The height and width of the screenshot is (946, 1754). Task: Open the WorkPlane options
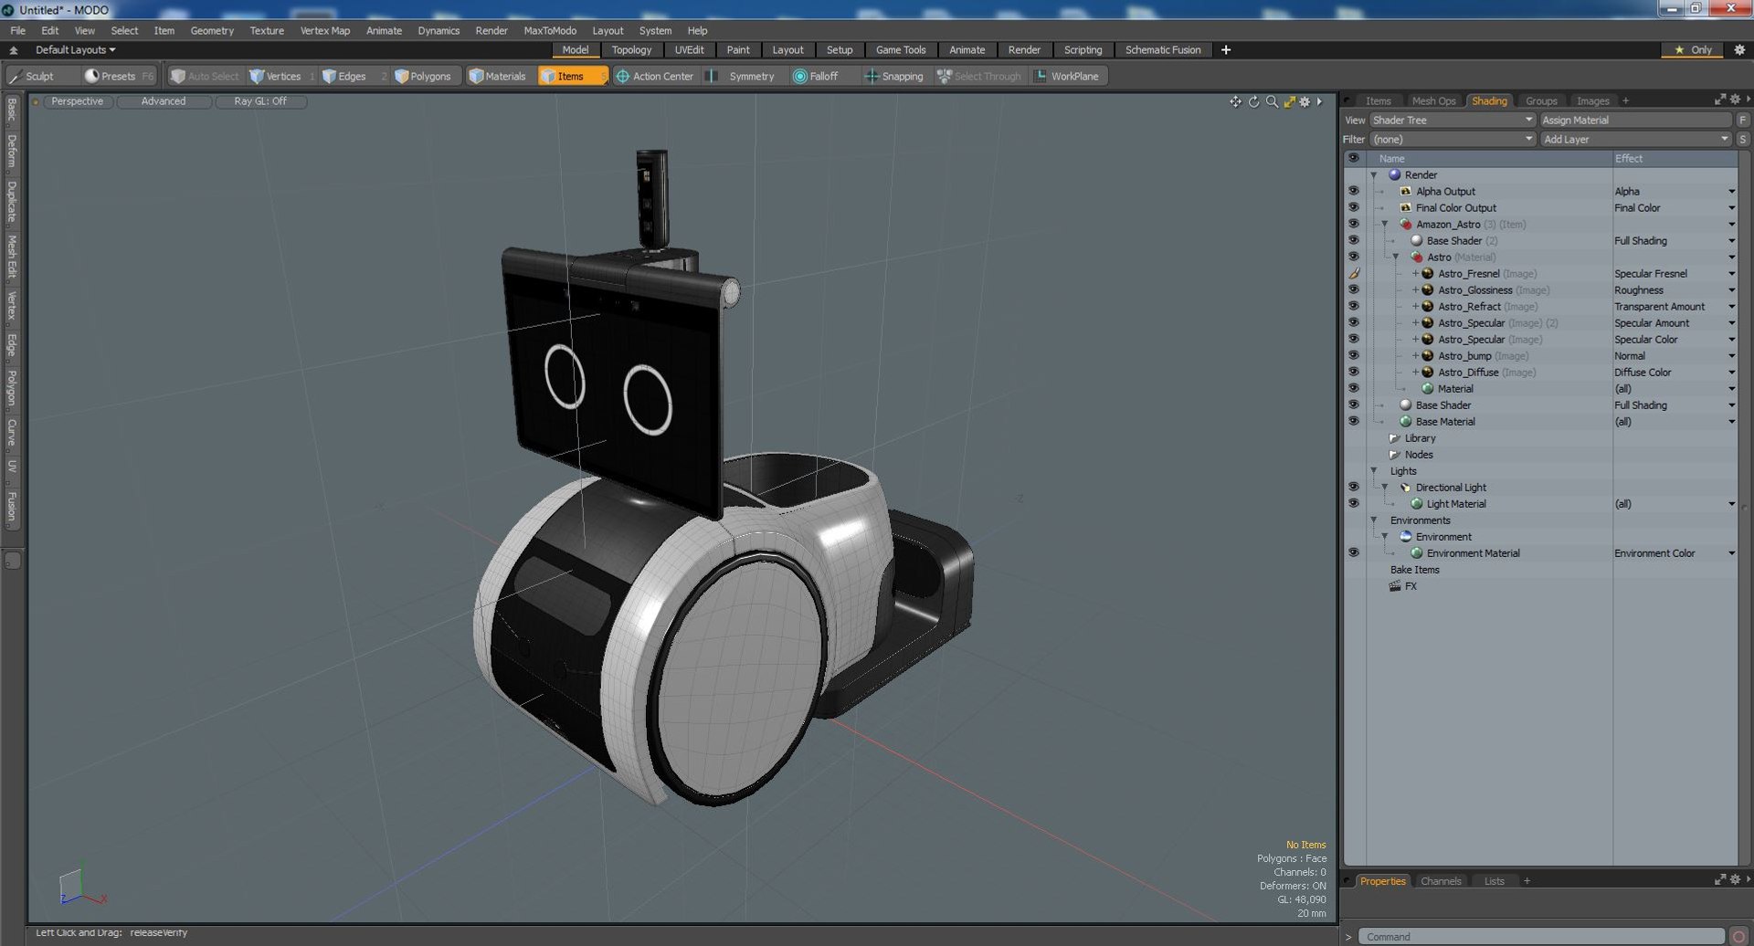point(1067,77)
